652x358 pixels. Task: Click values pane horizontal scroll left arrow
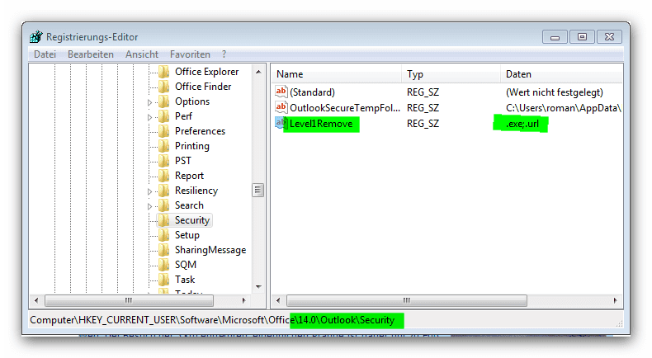[278, 300]
